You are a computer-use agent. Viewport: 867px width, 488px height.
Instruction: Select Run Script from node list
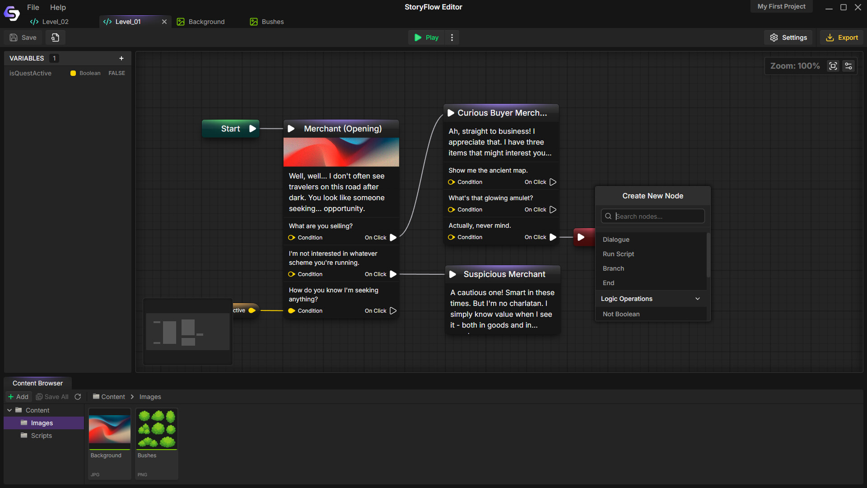click(x=618, y=254)
